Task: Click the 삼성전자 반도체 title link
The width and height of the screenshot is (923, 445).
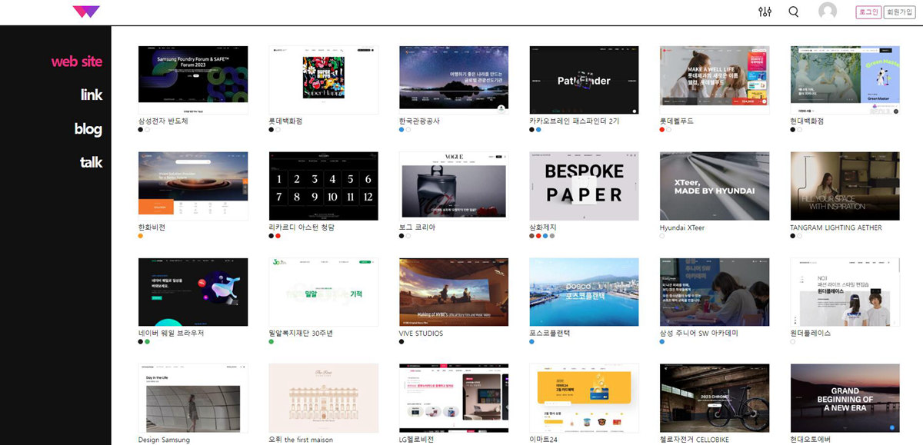Action: pyautogui.click(x=163, y=121)
